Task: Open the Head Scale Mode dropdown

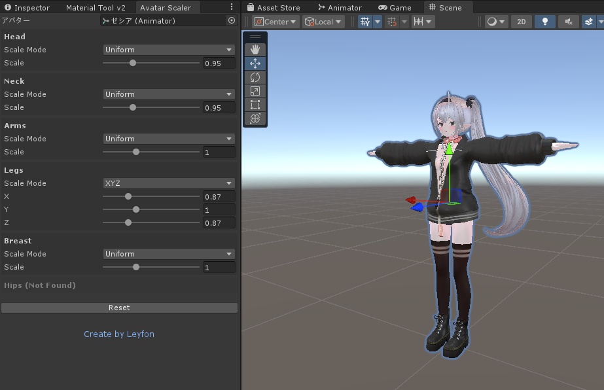Action: click(x=169, y=50)
